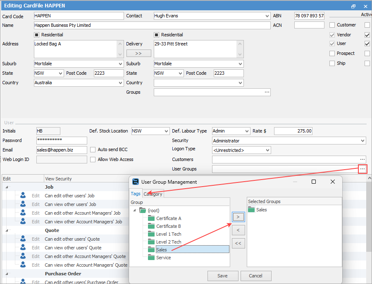Open the Security dropdown
The width and height of the screenshot is (372, 284).
coord(362,141)
